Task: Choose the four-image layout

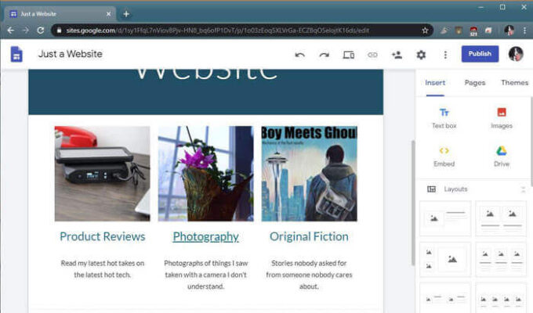Action: [x=501, y=298]
